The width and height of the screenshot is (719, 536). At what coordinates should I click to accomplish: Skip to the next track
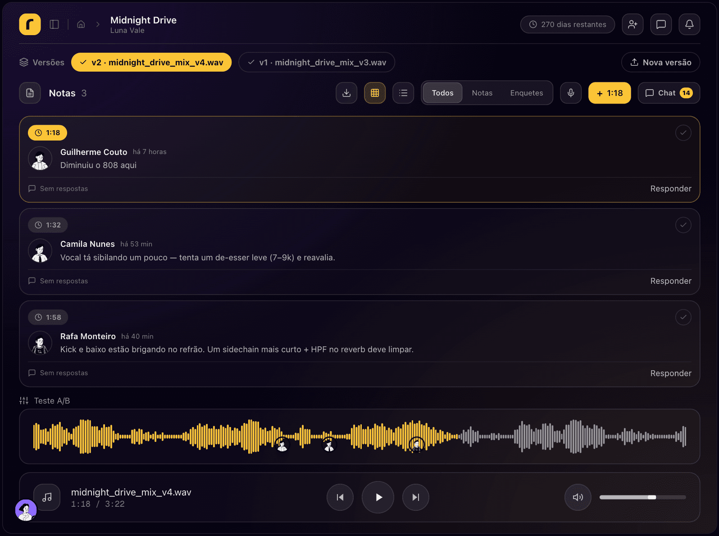coord(416,497)
